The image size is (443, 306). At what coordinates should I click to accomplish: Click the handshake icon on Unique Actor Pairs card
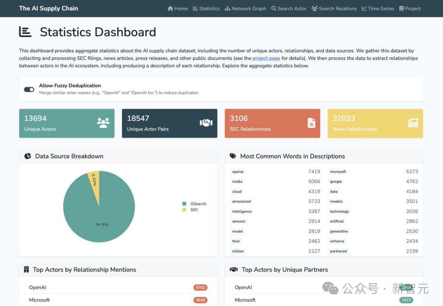coord(206,123)
